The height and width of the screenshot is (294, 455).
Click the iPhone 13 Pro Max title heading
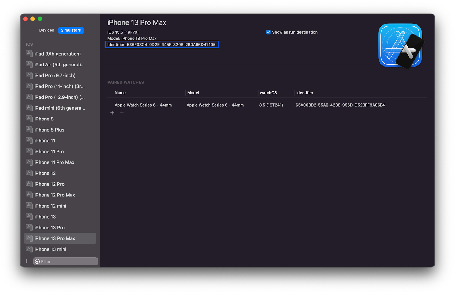tap(136, 23)
